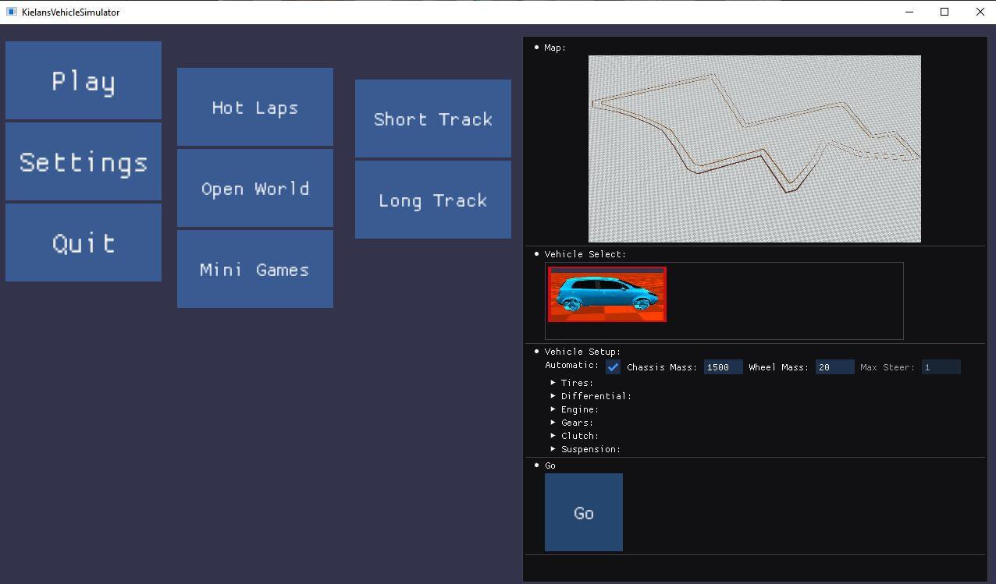Minimize the simulator window
Image resolution: width=996 pixels, height=584 pixels.
click(909, 12)
